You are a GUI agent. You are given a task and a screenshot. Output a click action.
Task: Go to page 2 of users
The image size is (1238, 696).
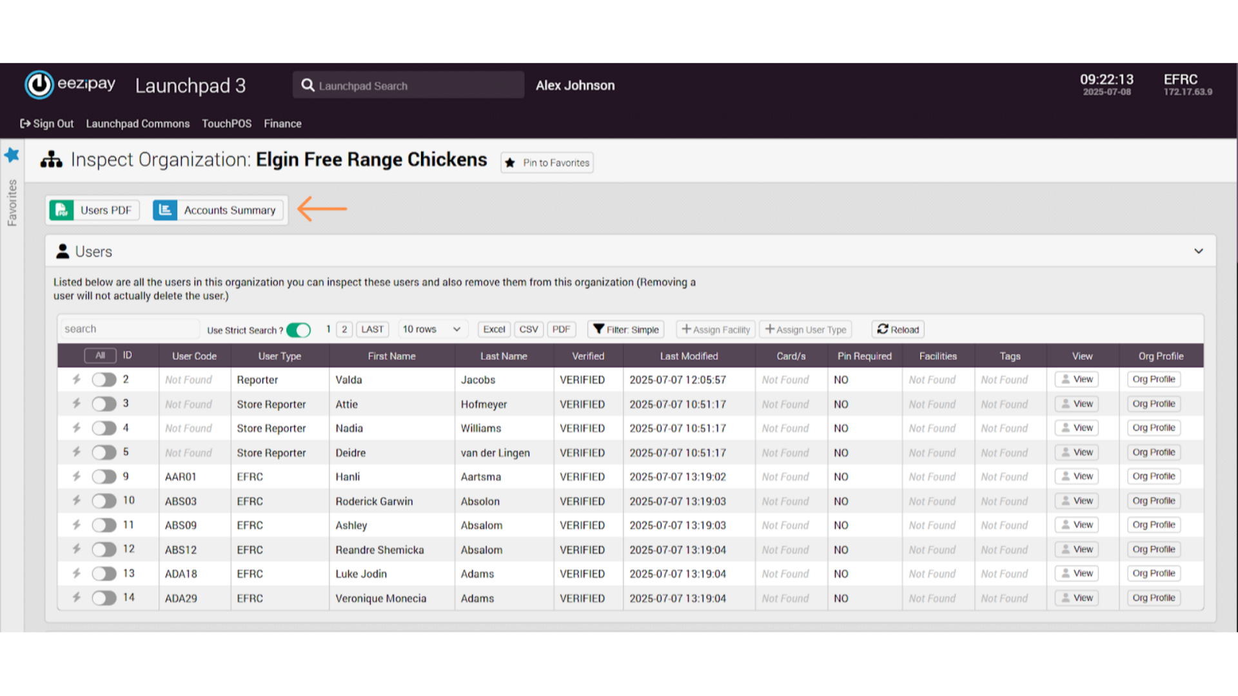click(x=344, y=329)
